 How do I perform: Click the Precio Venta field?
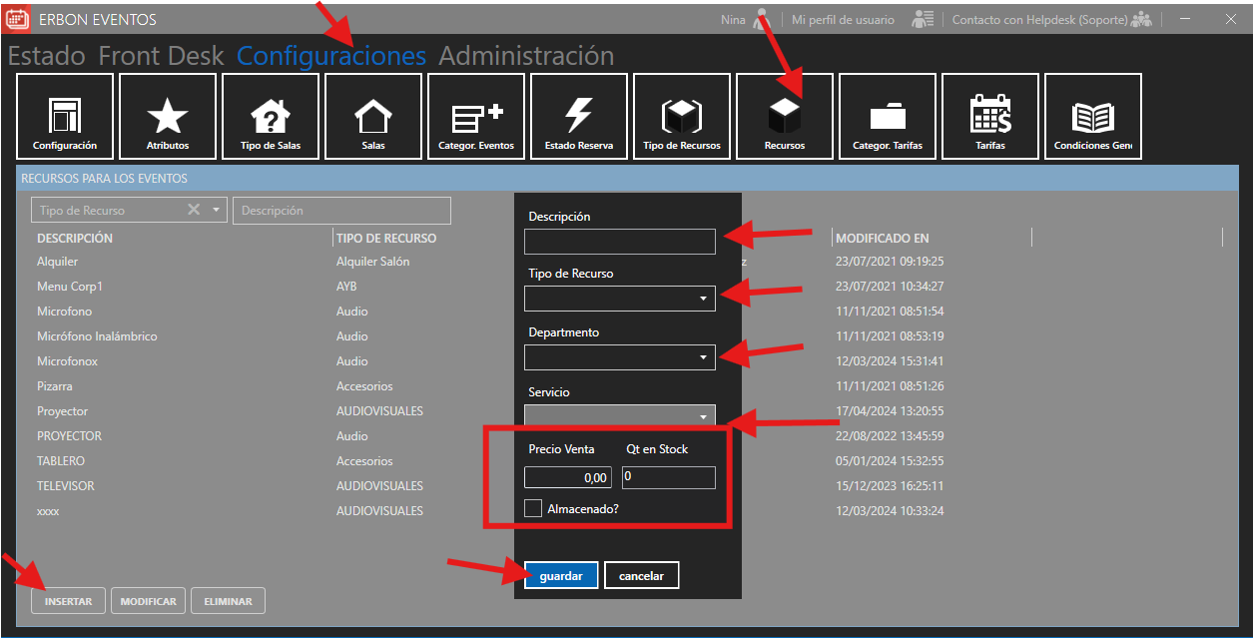click(x=567, y=478)
